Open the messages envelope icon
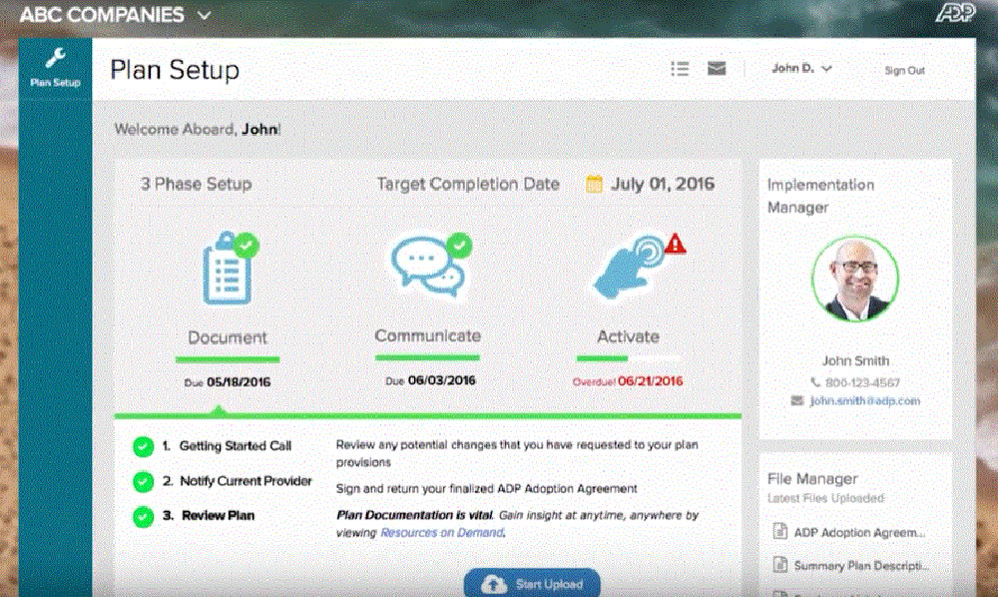The height and width of the screenshot is (597, 998). click(x=717, y=68)
